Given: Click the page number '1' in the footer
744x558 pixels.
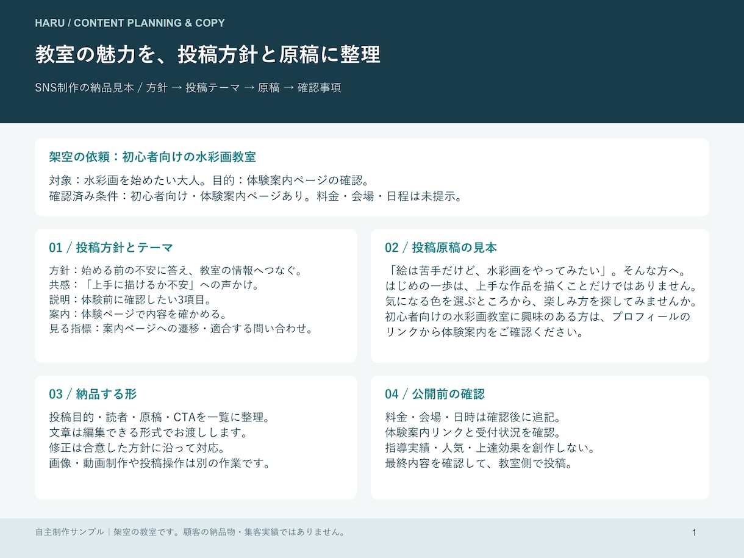Looking at the screenshot, I should [694, 532].
